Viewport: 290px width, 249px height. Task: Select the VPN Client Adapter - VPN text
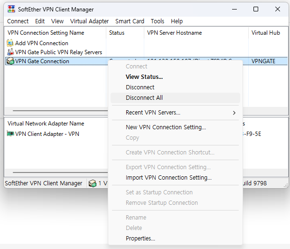(x=47, y=134)
